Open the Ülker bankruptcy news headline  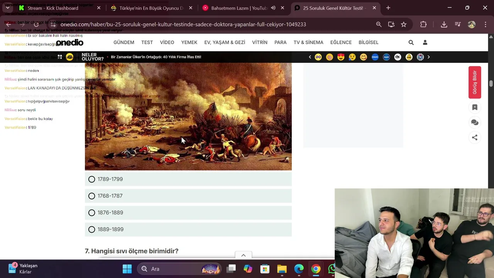coord(156,57)
